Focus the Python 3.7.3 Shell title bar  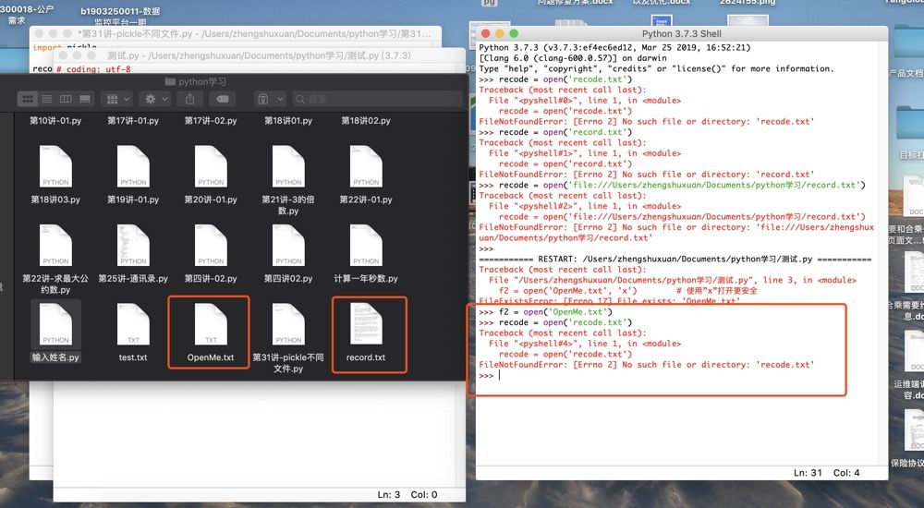(x=682, y=34)
